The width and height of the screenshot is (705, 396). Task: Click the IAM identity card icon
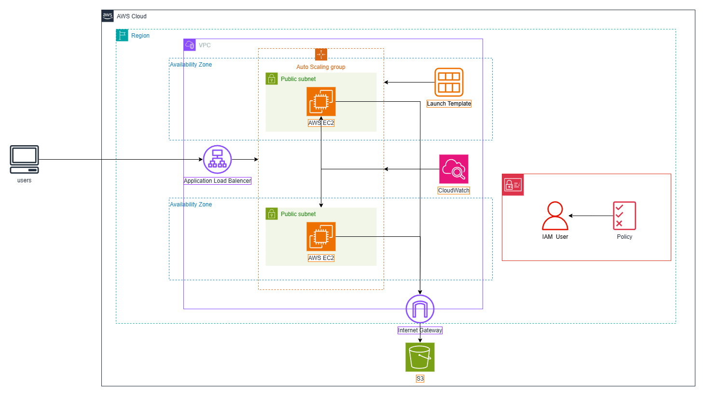(513, 185)
